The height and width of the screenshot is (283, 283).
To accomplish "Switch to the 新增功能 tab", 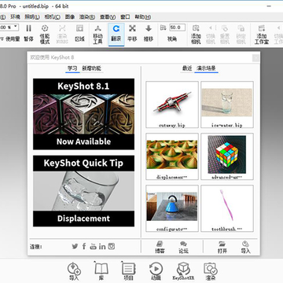I will 92,68.
